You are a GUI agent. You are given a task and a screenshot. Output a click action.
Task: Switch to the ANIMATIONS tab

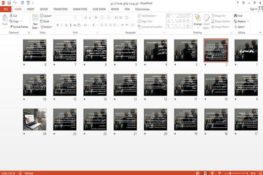80,9
